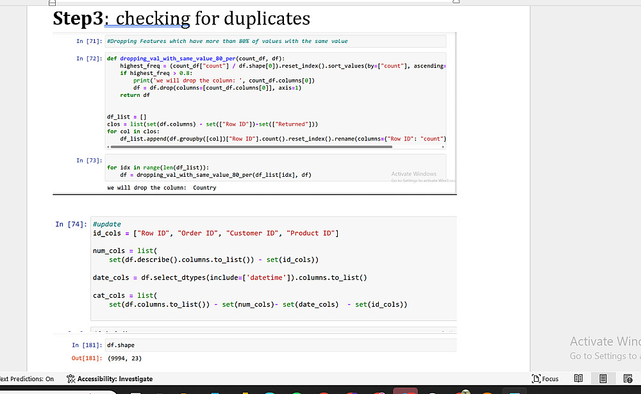Switch to Web Layout view
Image resolution: width=641 pixels, height=394 pixels.
point(628,379)
